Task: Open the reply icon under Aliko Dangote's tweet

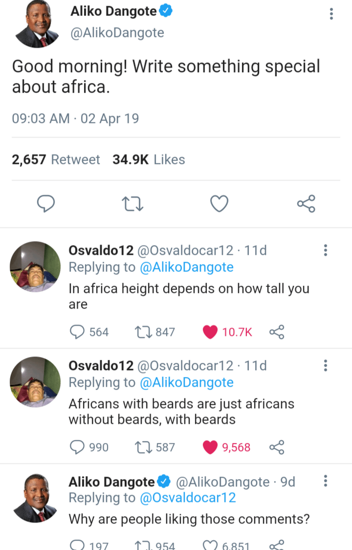Action: click(45, 203)
